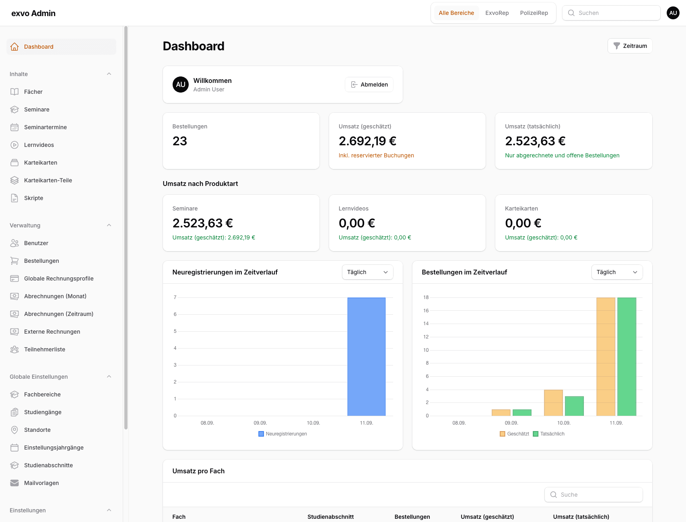Open the Standorte sidebar link

pyautogui.click(x=61, y=430)
